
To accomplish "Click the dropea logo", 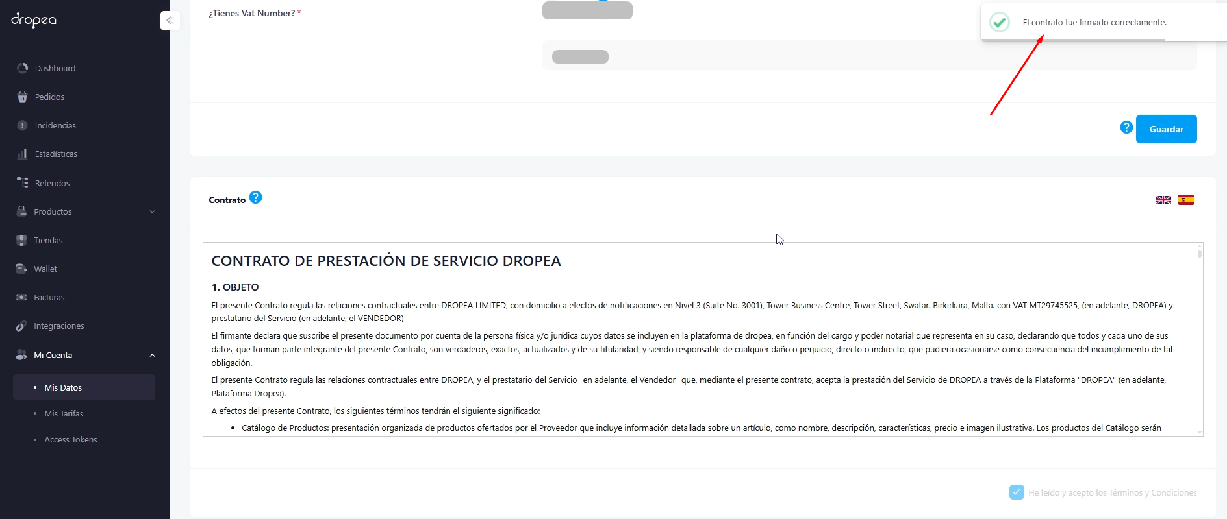I will [34, 20].
